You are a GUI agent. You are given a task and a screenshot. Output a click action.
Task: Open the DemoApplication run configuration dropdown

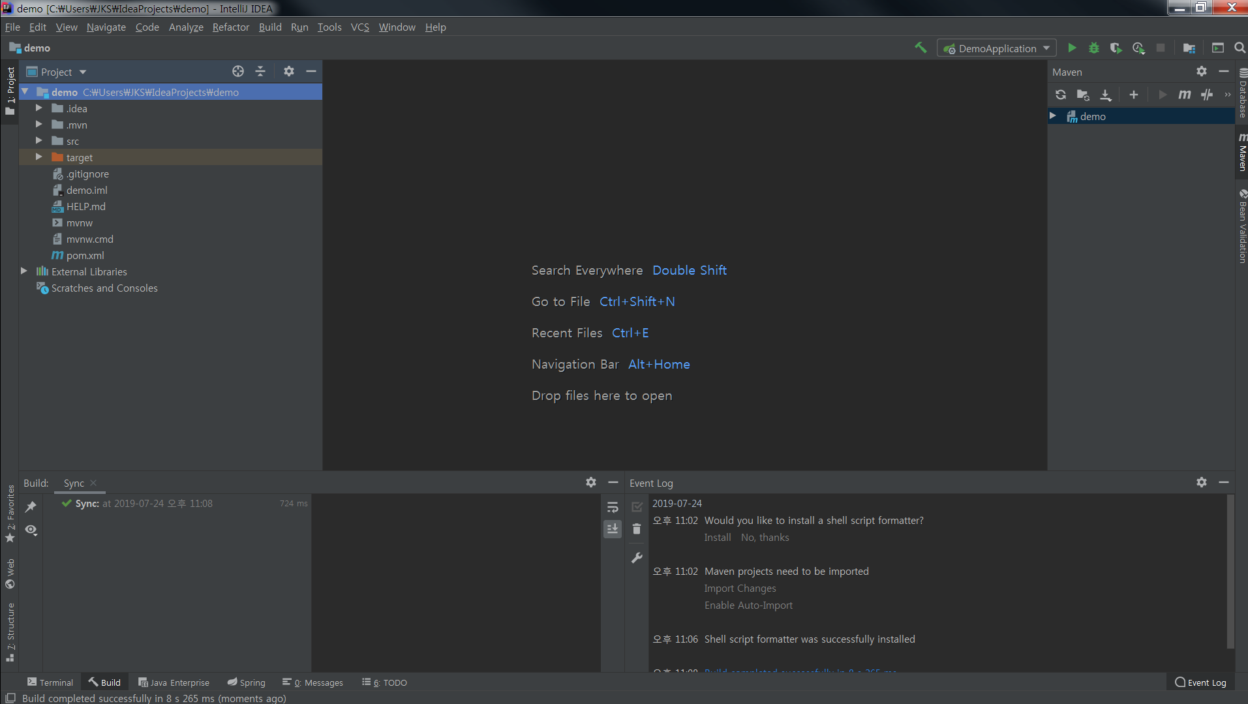coord(997,48)
